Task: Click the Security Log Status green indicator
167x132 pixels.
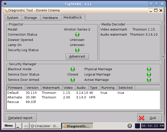Action: pos(77,50)
